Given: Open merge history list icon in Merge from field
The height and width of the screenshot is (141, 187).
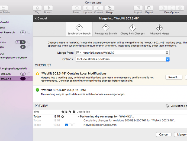Looking at the screenshot, I should point(167,53).
